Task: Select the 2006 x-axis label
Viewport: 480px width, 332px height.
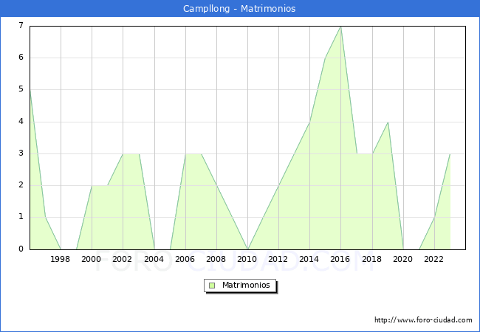Action: (185, 259)
